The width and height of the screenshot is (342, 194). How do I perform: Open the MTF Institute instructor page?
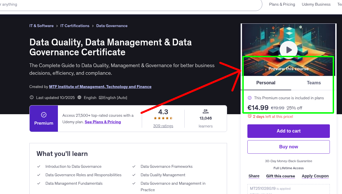point(100,87)
